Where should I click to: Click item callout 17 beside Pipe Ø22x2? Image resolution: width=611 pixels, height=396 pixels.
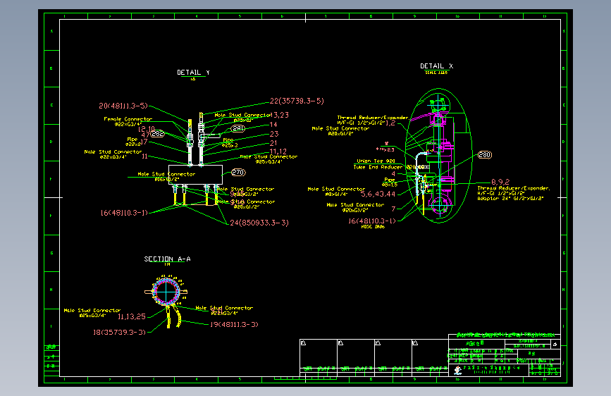coord(144,142)
